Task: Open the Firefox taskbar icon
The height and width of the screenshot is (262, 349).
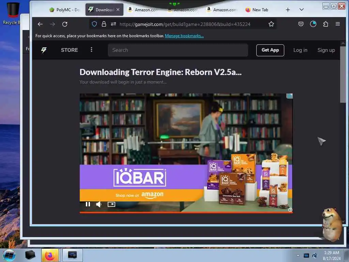Action: (x=50, y=255)
